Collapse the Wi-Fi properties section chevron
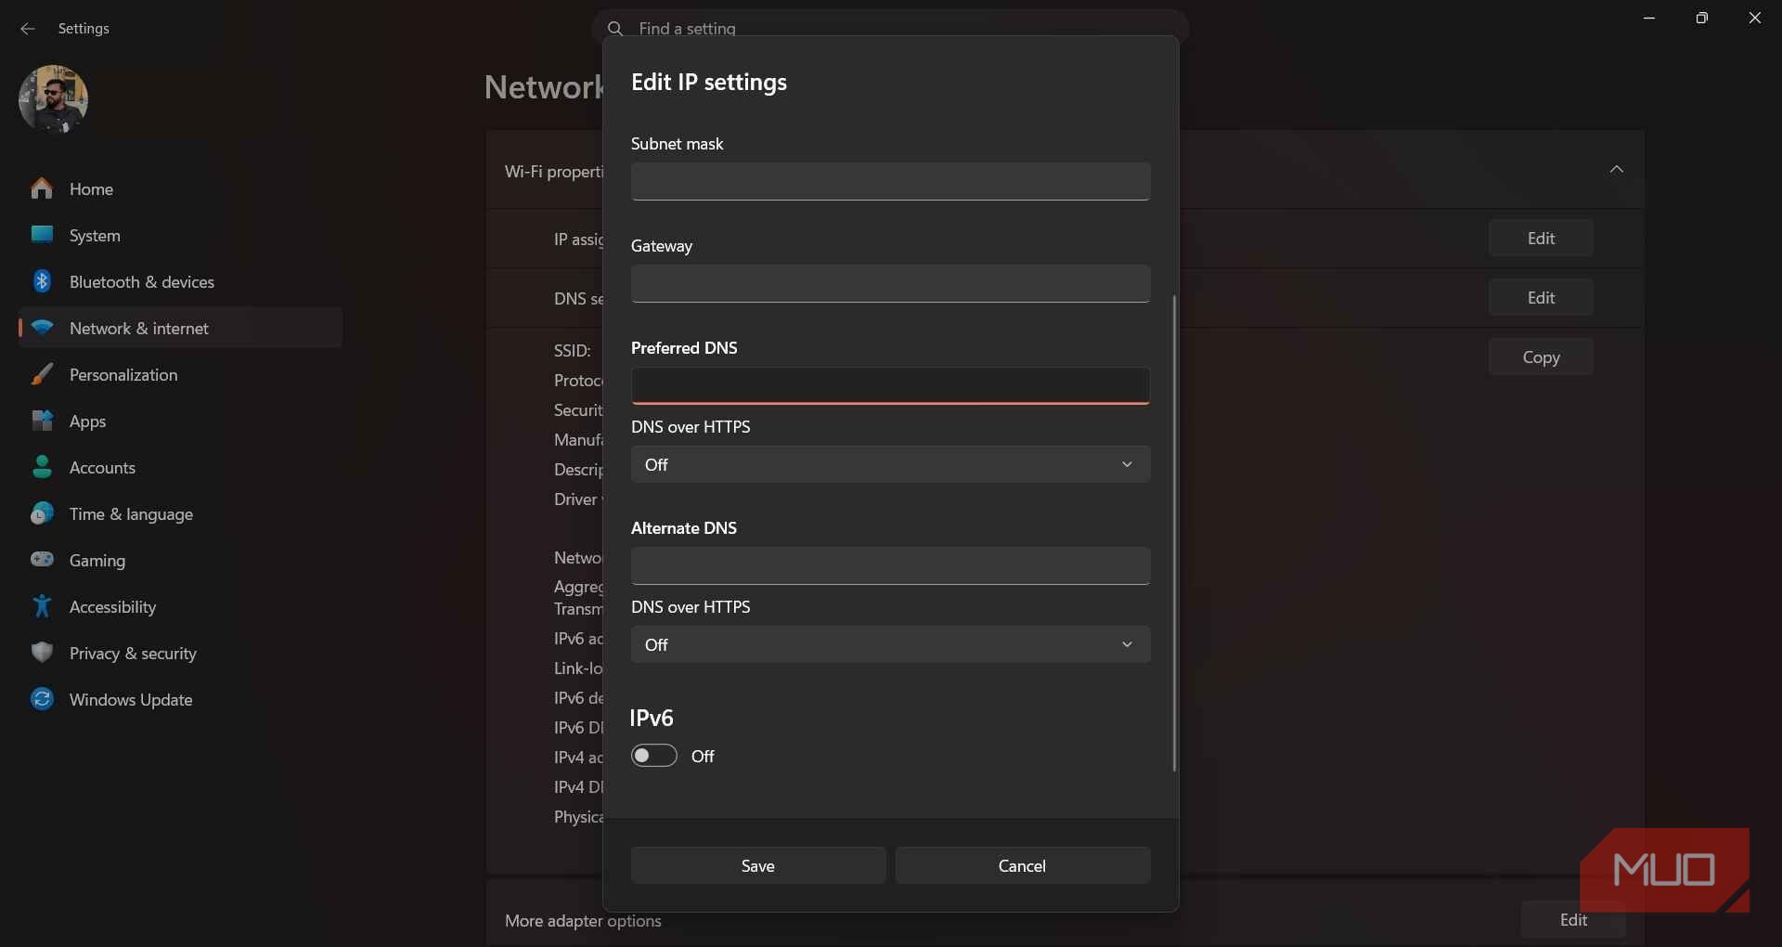 tap(1617, 169)
